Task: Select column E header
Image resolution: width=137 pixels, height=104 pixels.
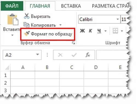Action: (119, 67)
